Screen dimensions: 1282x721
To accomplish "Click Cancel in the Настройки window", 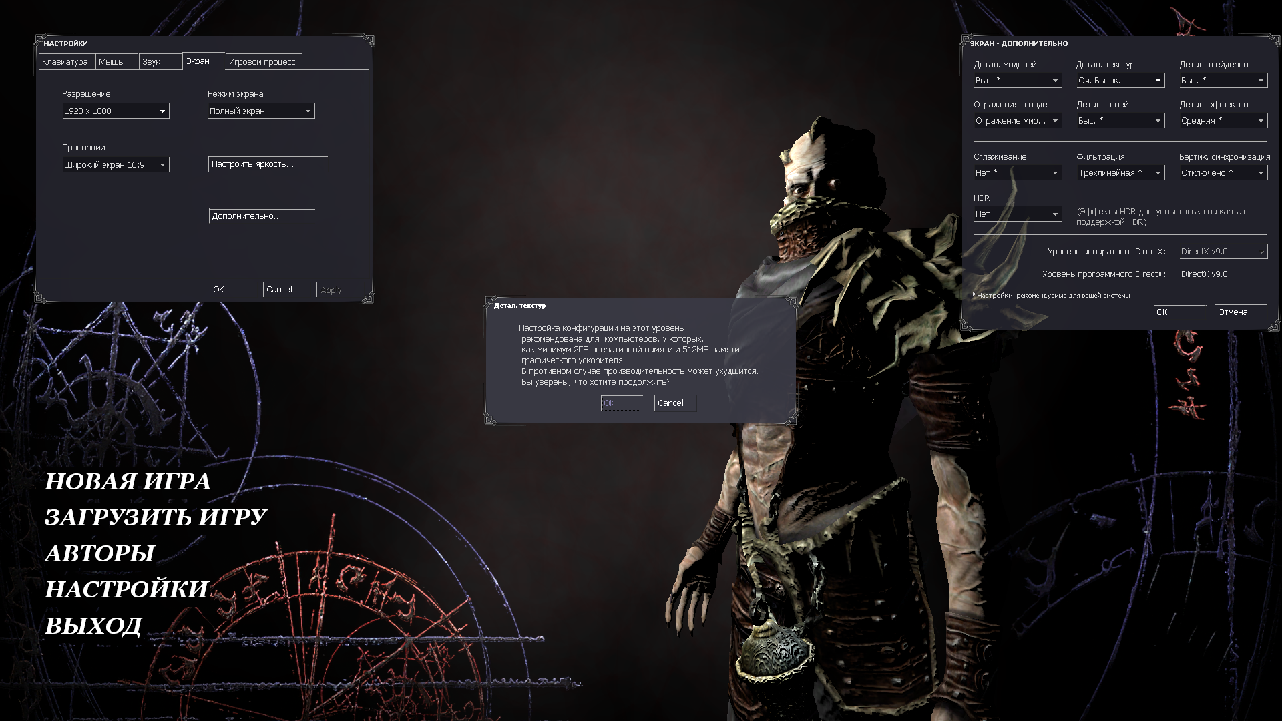I will [x=286, y=290].
